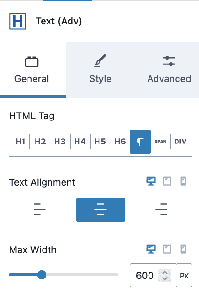Set HTML tag to H1

21,142
